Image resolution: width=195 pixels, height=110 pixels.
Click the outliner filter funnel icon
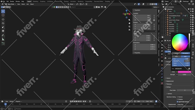click(x=189, y=4)
